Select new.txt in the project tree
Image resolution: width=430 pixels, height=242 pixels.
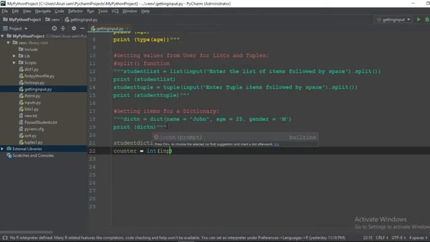[28, 116]
